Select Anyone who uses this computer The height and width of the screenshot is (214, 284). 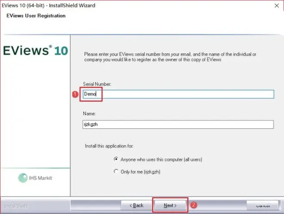tap(115, 159)
